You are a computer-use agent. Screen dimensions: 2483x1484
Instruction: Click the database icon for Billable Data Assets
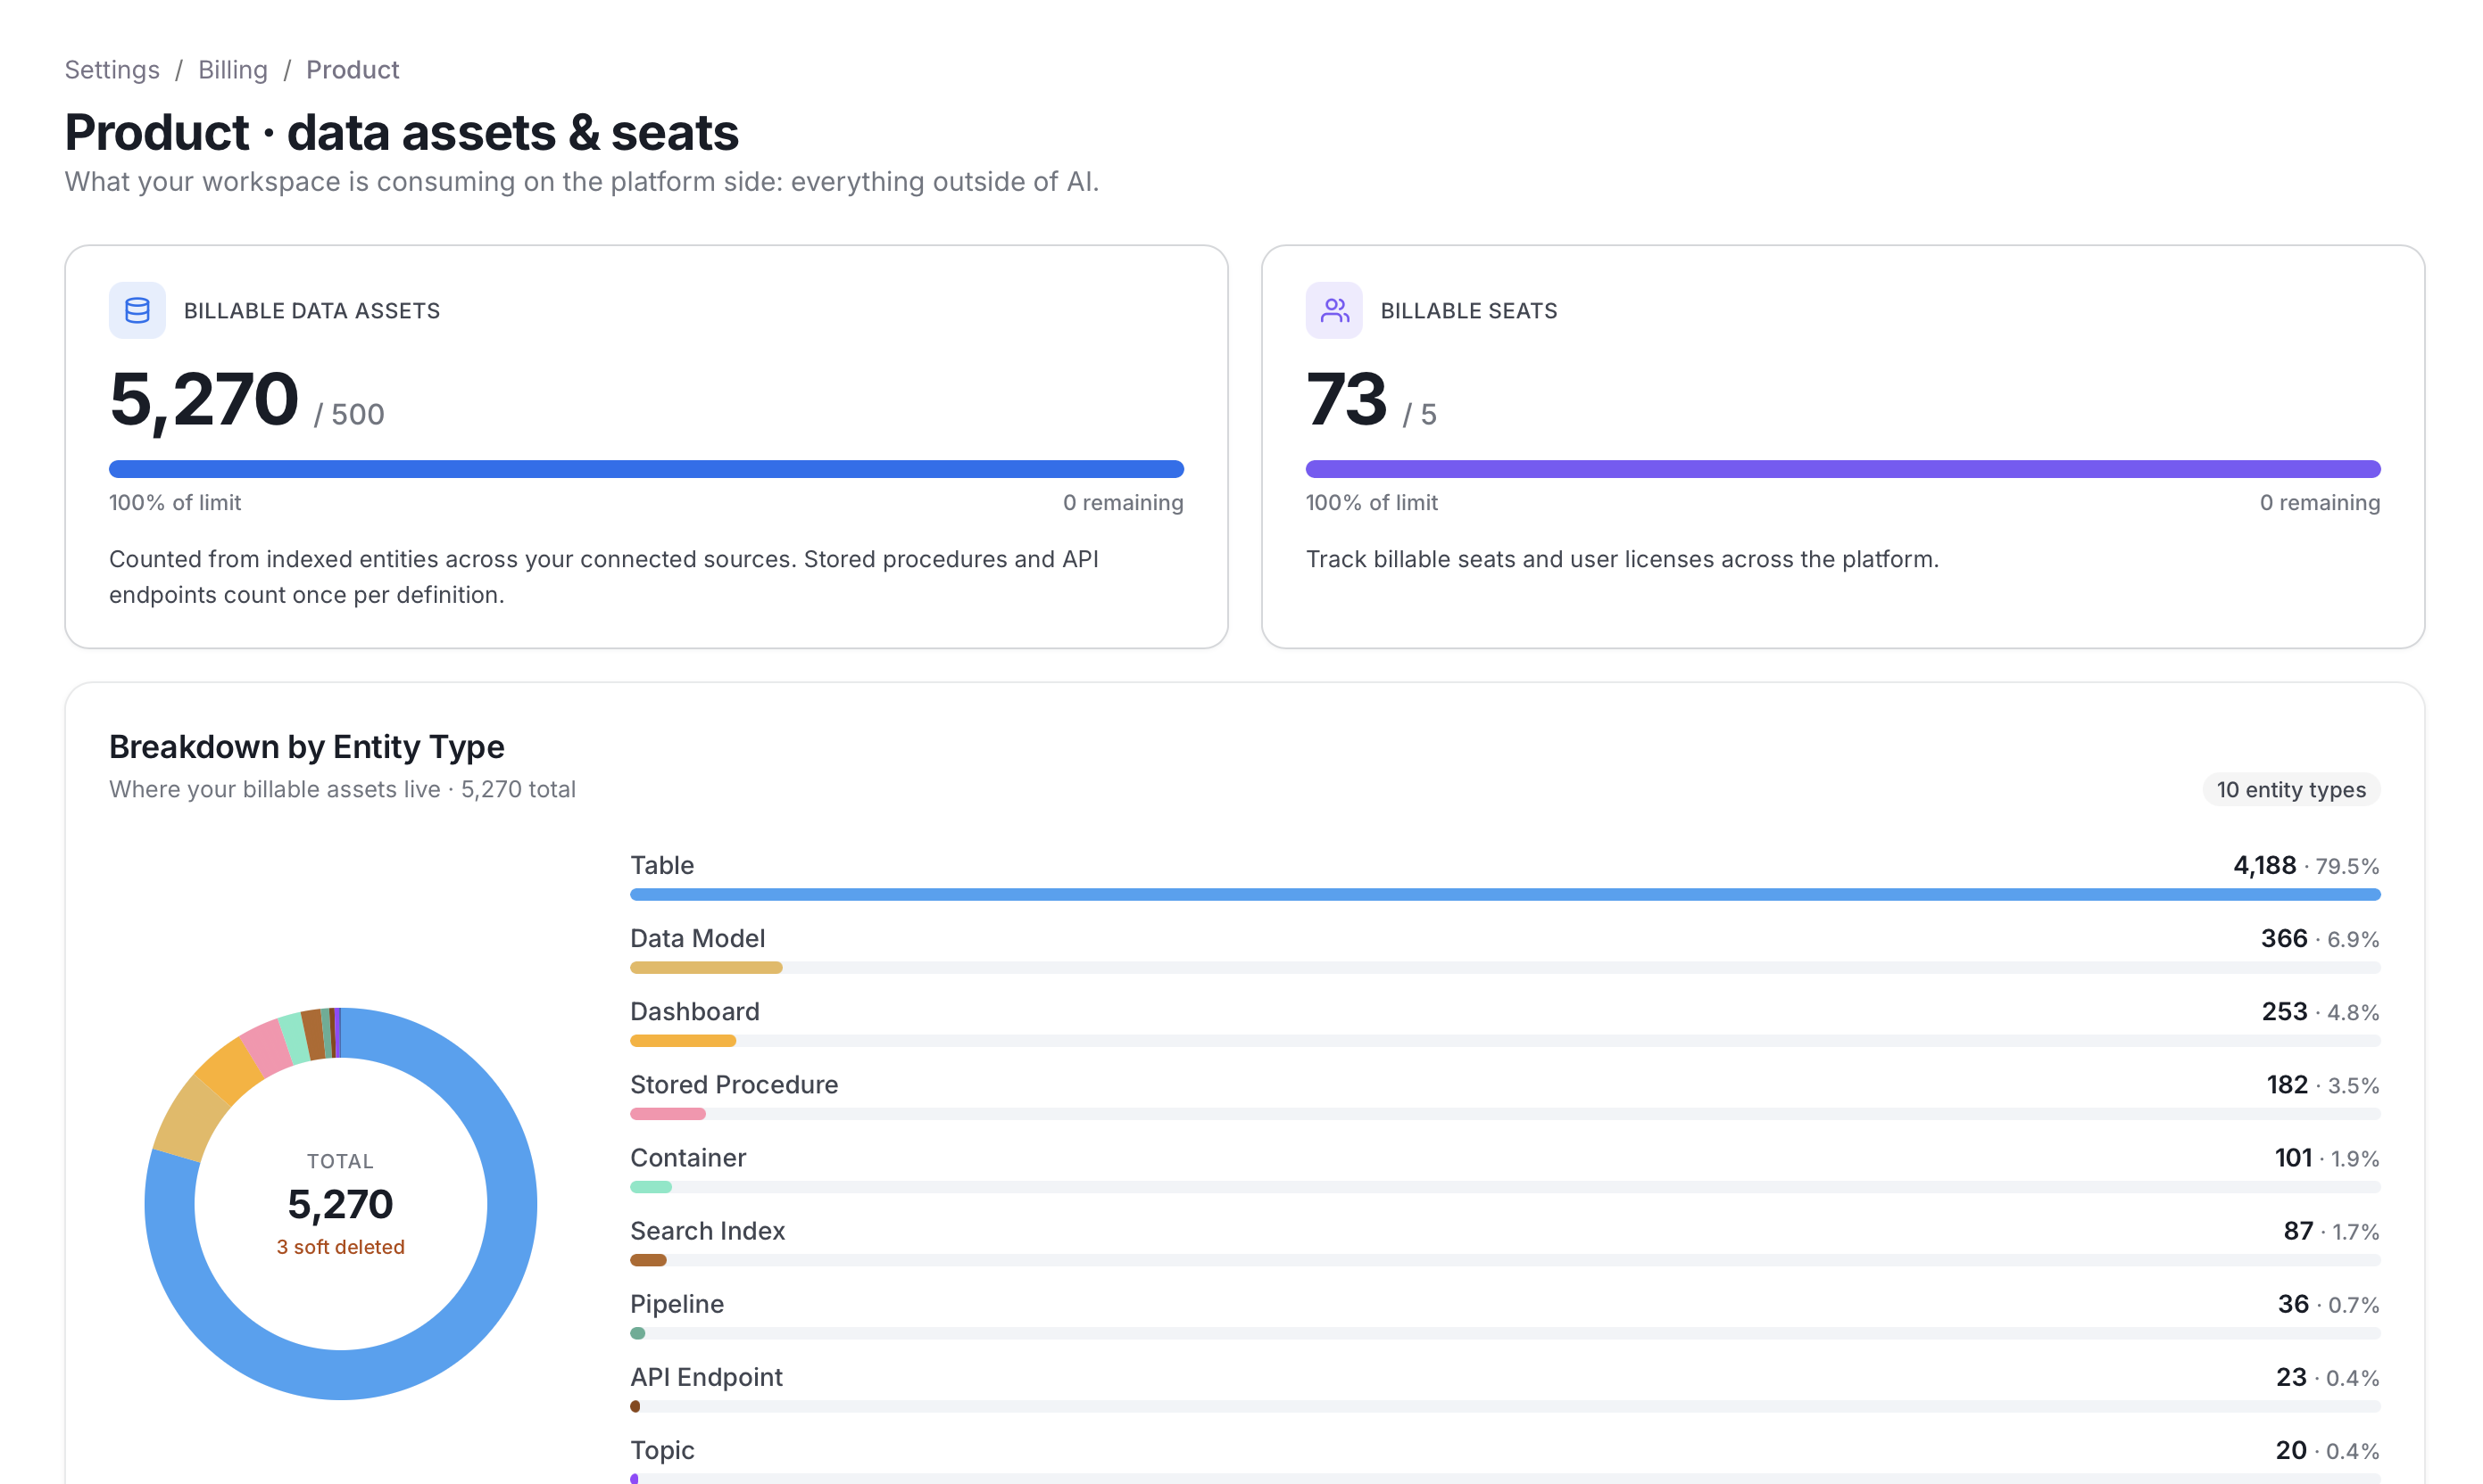(x=137, y=310)
